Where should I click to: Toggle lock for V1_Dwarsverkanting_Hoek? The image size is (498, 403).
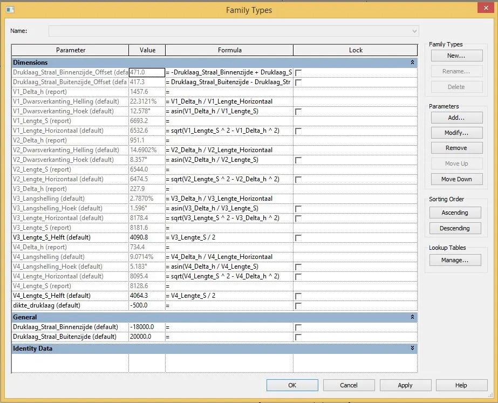click(x=298, y=112)
